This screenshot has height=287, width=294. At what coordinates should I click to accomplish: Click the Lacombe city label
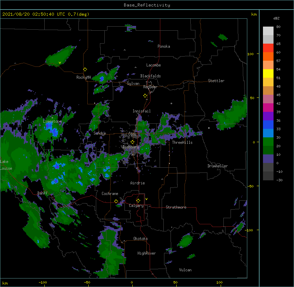[x=153, y=65]
